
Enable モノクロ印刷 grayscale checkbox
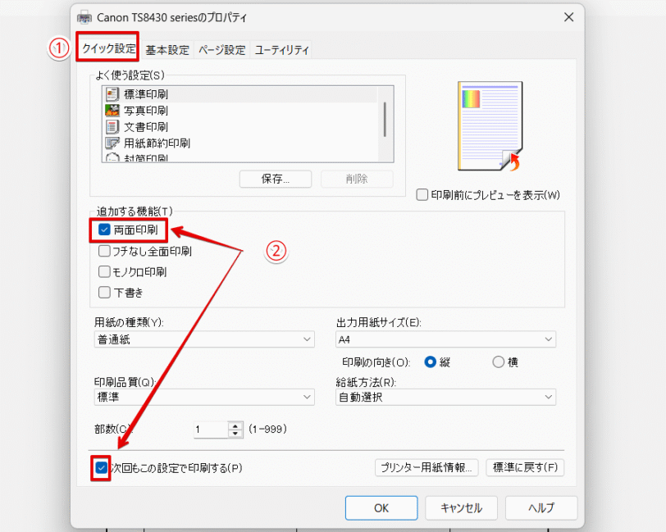click(x=104, y=271)
